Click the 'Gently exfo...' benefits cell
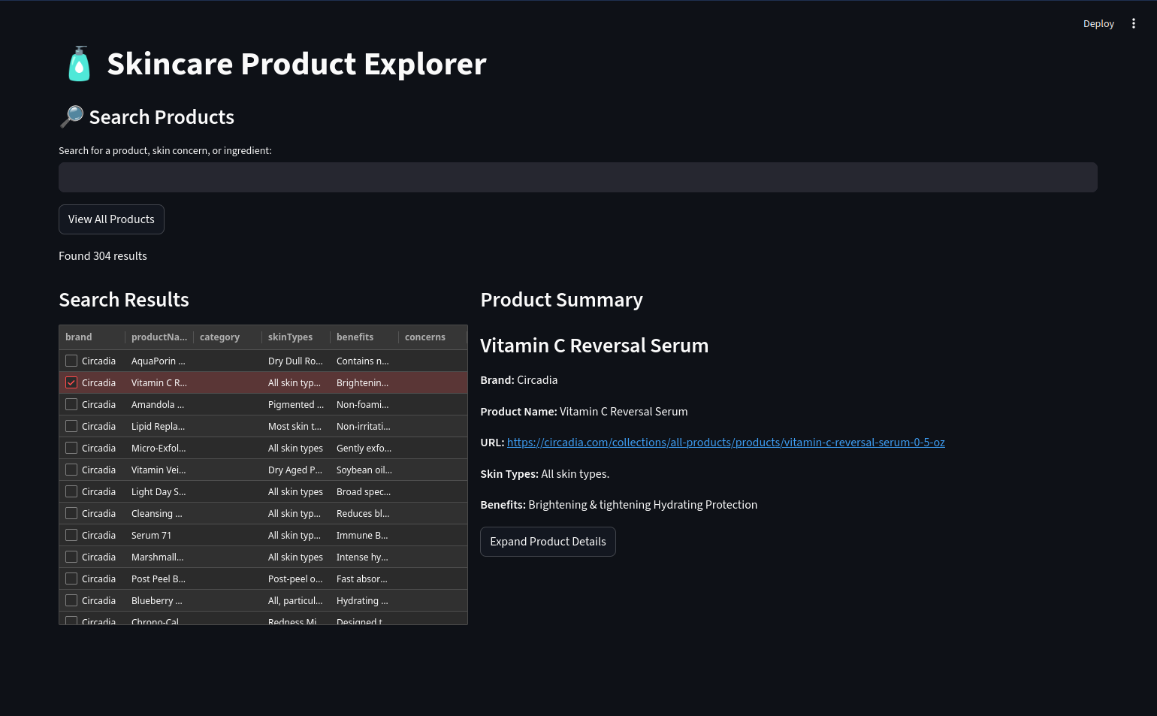This screenshot has height=716, width=1157. (x=364, y=448)
